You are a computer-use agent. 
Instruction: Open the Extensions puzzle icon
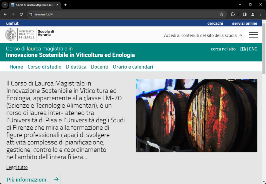[x=233, y=14]
